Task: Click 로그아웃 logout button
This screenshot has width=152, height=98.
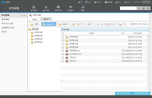Action: click(146, 2)
